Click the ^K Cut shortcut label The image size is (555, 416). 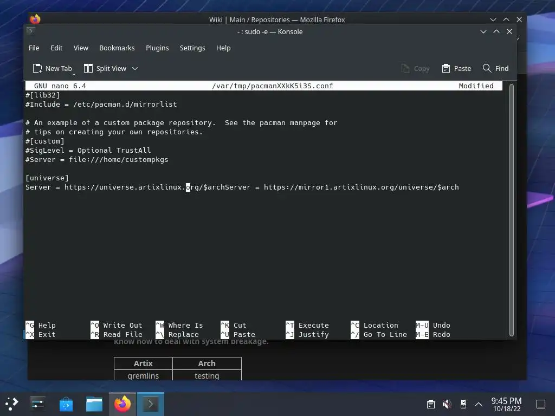coord(234,325)
